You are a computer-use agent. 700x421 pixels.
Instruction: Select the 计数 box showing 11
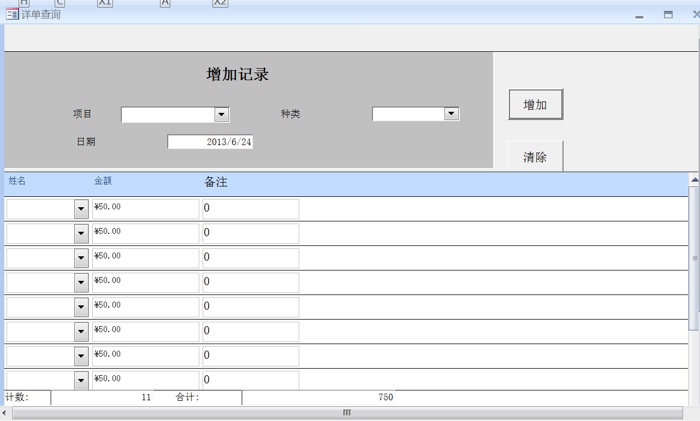pyautogui.click(x=102, y=398)
